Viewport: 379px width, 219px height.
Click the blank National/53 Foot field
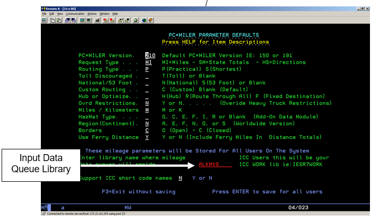point(147,83)
